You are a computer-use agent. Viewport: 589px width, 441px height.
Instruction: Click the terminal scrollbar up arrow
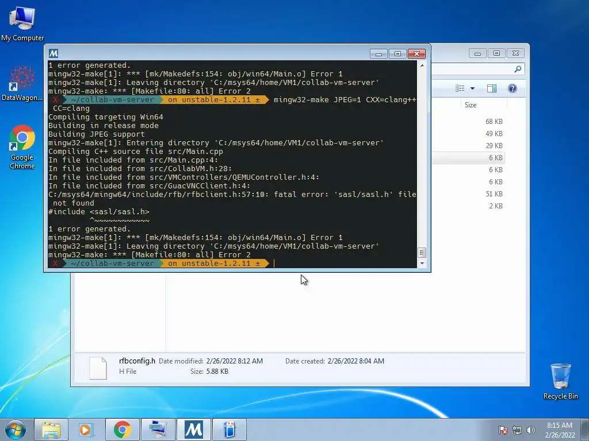(422, 65)
